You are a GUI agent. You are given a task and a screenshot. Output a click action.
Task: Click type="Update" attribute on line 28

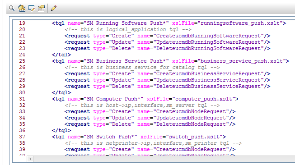click(x=113, y=80)
